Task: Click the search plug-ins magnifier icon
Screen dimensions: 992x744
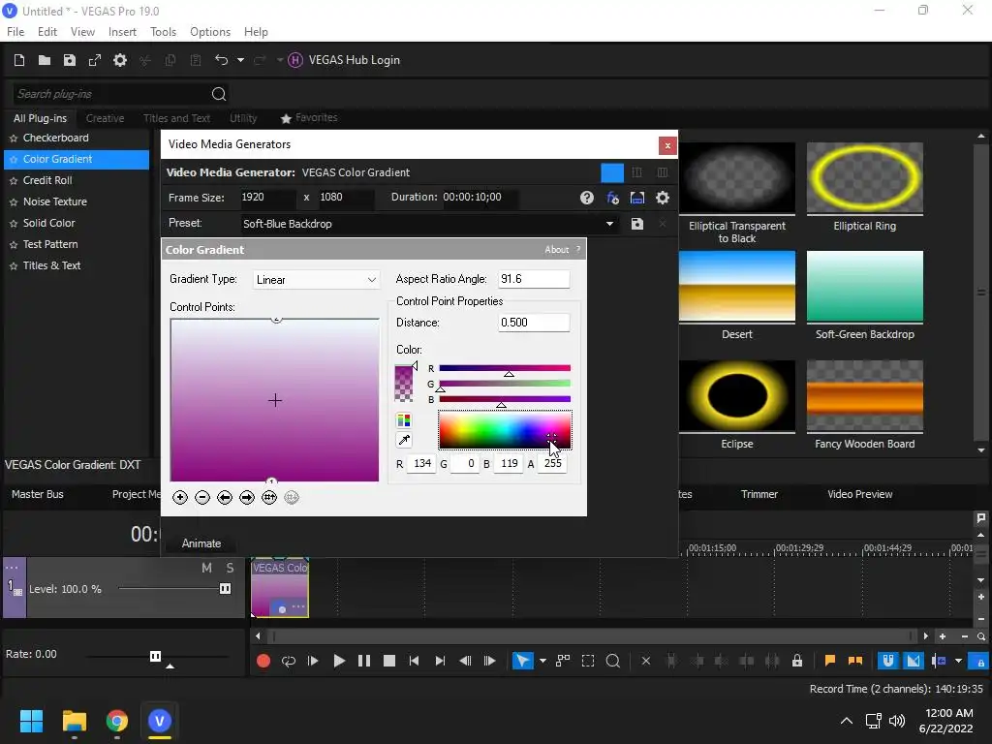Action: (219, 94)
